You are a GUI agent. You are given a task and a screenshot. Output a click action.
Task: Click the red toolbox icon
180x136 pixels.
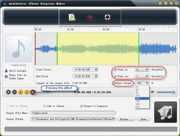pos(90,17)
